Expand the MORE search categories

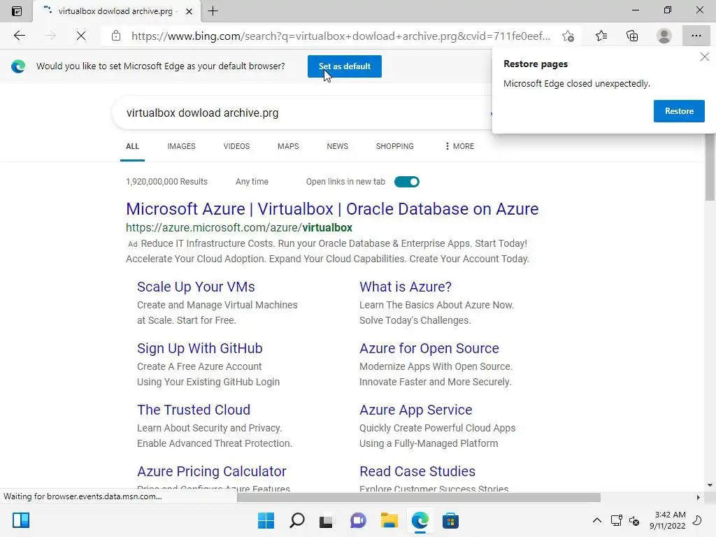pyautogui.click(x=459, y=146)
